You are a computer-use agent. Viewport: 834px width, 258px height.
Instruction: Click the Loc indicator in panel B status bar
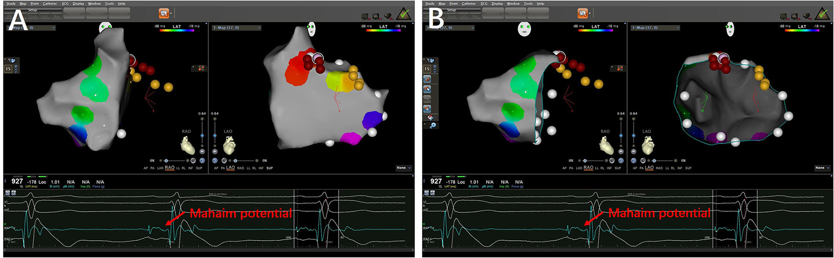click(x=461, y=182)
